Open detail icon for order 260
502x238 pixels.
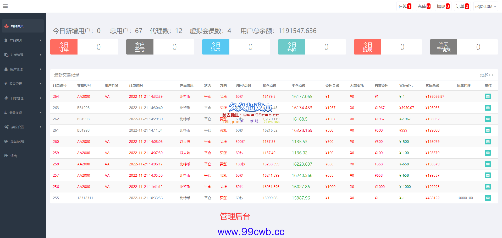488,142
